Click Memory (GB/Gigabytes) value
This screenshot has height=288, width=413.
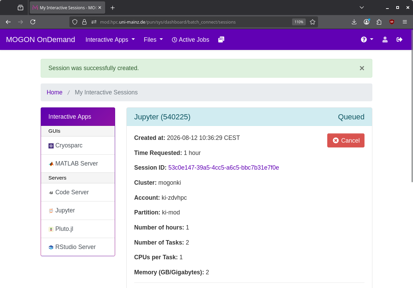point(207,272)
